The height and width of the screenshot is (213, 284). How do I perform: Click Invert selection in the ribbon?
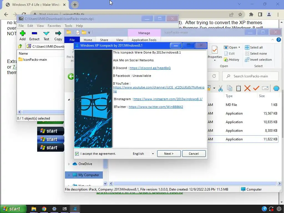[x=258, y=60]
